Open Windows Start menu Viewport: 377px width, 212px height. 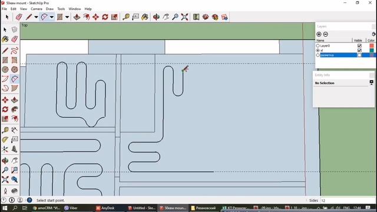coord(5,208)
